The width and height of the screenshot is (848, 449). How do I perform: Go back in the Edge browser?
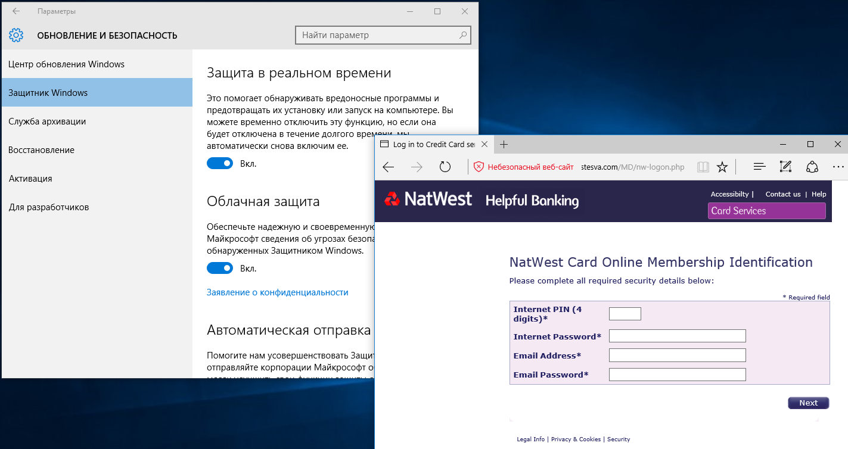click(389, 167)
